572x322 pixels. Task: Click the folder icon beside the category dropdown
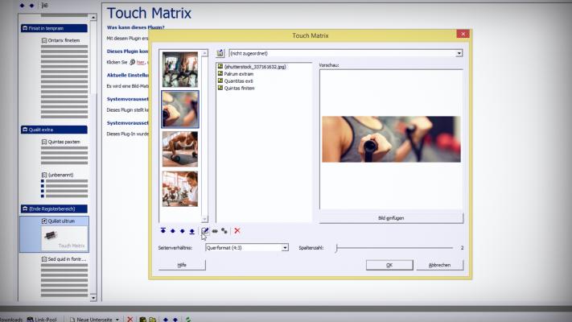pyautogui.click(x=220, y=53)
